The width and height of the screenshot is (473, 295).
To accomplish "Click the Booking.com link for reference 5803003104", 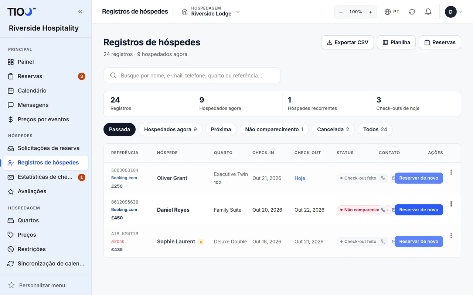I will click(124, 178).
